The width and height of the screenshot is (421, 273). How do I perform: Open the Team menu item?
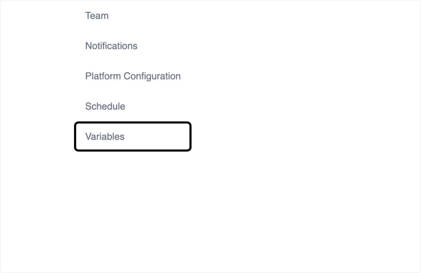pyautogui.click(x=97, y=16)
